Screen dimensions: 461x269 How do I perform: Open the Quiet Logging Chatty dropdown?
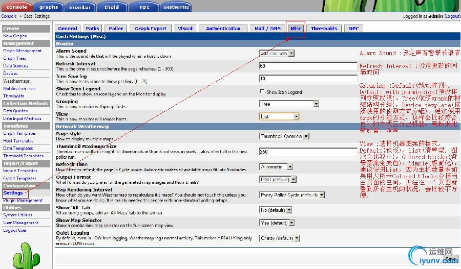point(279,238)
